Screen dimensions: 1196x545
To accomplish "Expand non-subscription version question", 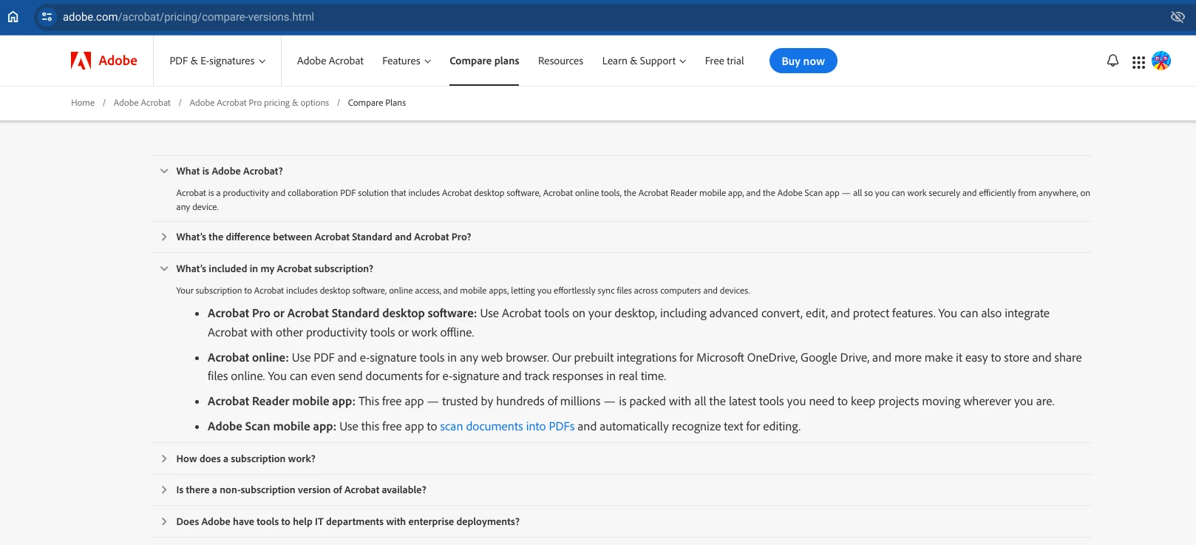I will pos(621,490).
